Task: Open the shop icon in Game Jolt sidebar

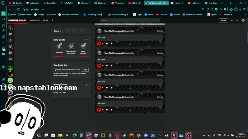Action: [x=10, y=34]
